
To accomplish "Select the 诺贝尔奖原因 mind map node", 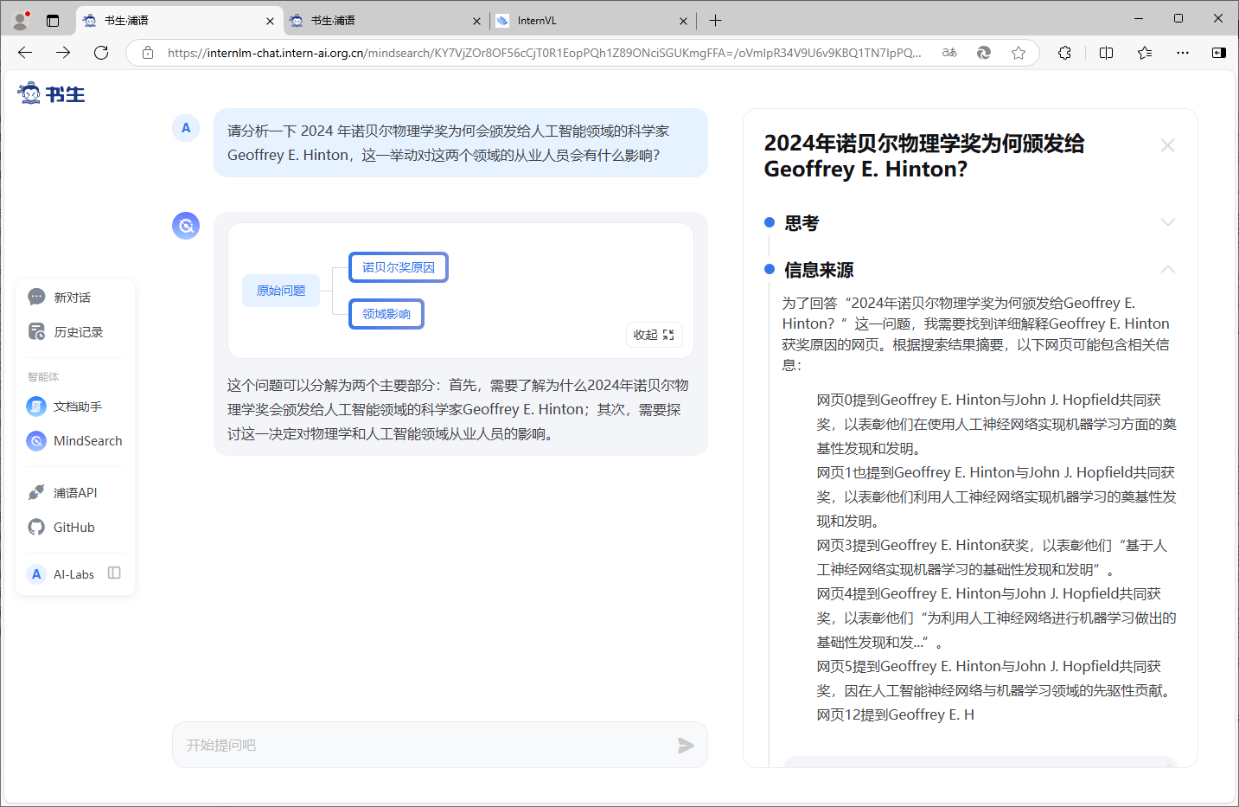I will point(399,267).
